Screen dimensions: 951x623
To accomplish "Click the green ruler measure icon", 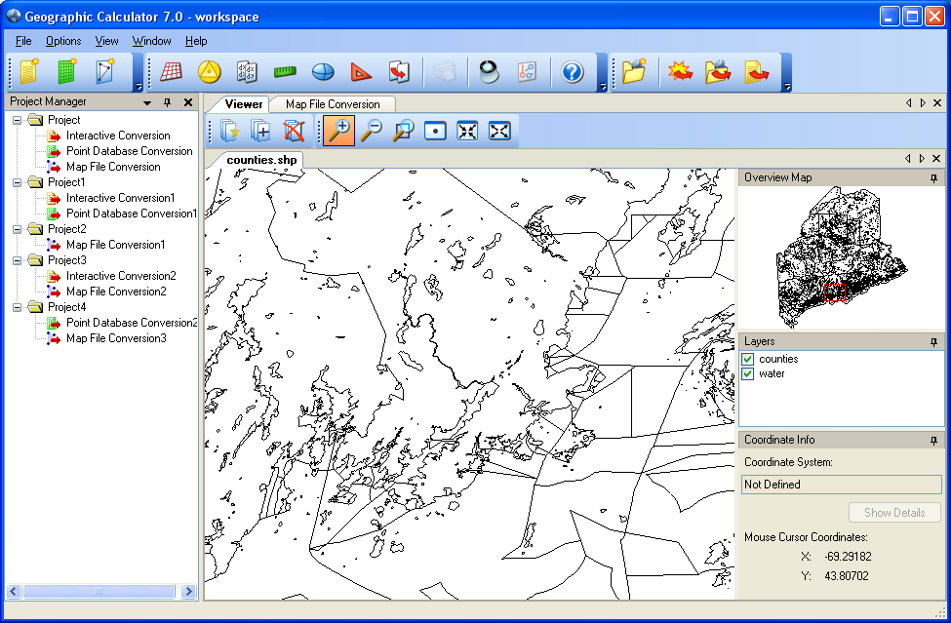I will click(285, 72).
